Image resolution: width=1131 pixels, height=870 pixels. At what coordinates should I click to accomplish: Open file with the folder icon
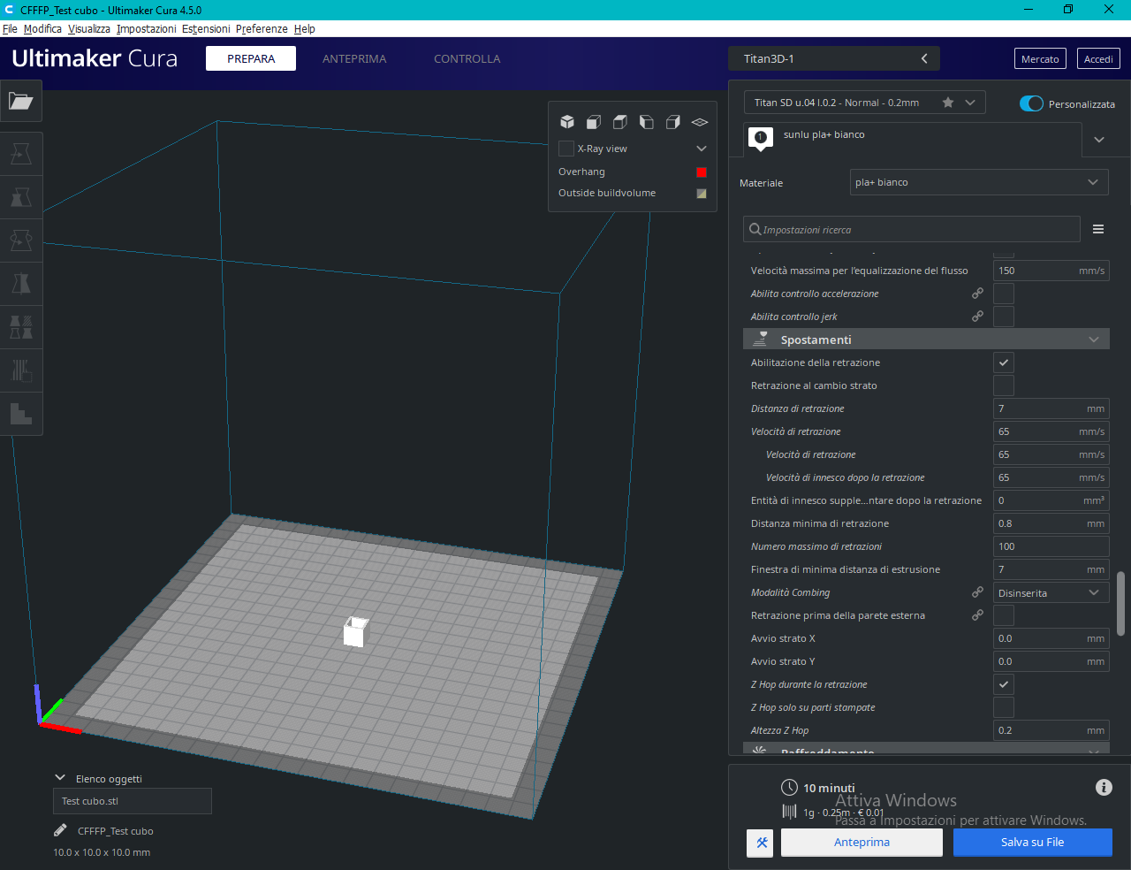pyautogui.click(x=20, y=101)
